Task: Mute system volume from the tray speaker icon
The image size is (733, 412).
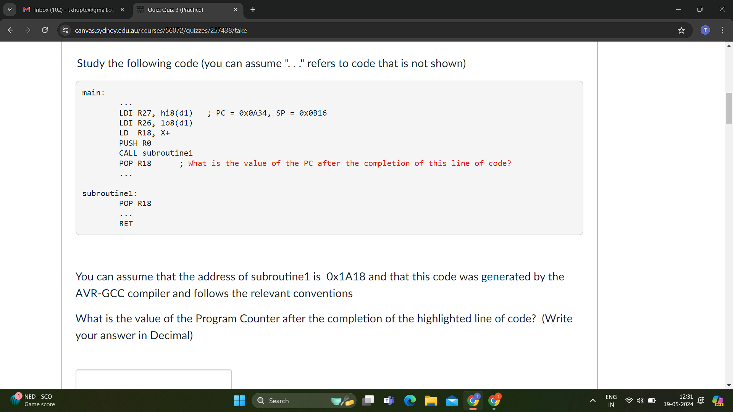Action: coord(640,401)
